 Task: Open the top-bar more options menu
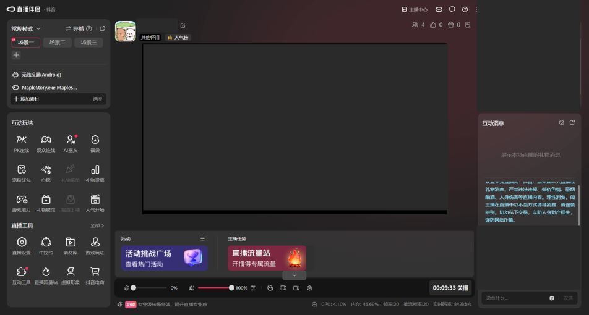[476, 9]
